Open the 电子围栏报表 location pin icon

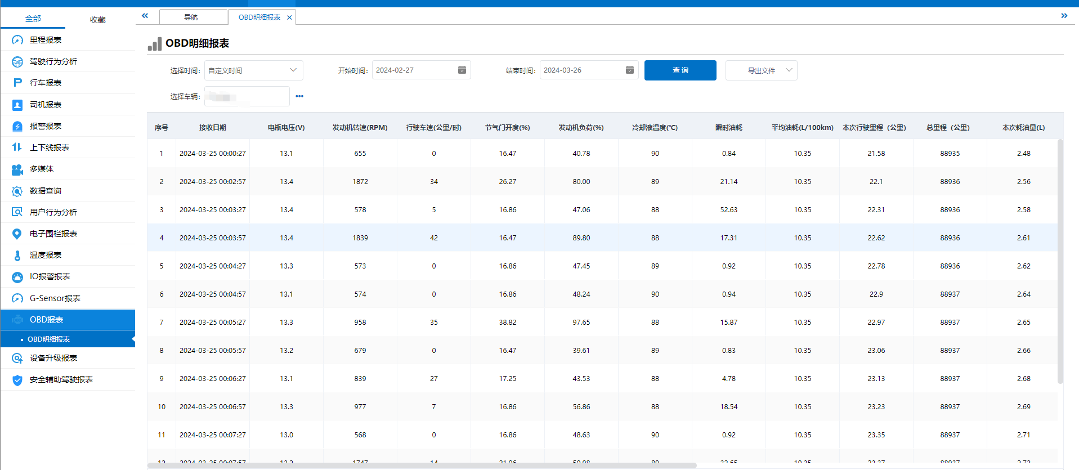click(x=17, y=234)
